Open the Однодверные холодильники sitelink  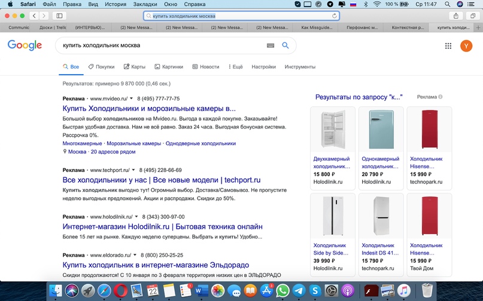(x=201, y=143)
